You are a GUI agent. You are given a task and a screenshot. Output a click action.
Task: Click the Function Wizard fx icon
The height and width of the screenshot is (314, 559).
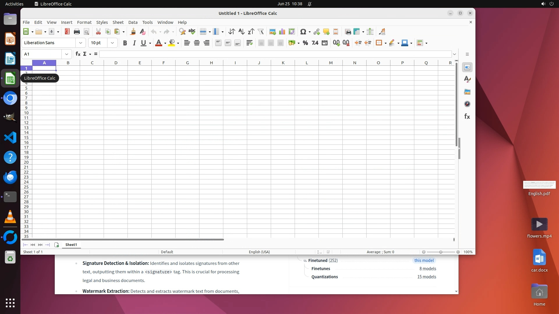pos(78,54)
